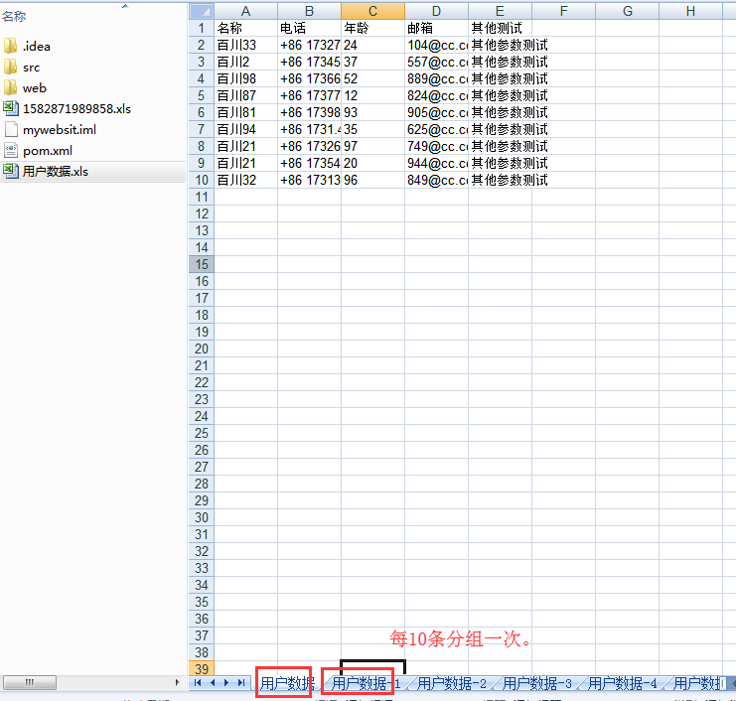The height and width of the screenshot is (701, 736).
Task: Click the 用户数据.xls Excel file icon
Action: click(11, 171)
